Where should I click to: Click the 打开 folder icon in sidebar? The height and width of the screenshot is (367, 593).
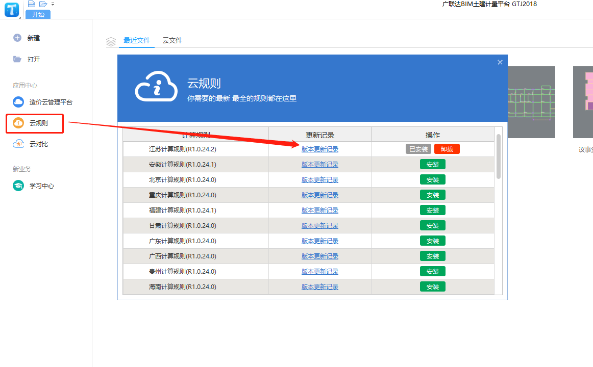(17, 59)
